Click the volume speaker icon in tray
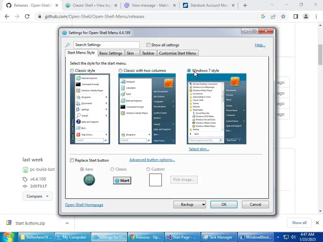The image size is (323, 242). click(293, 237)
